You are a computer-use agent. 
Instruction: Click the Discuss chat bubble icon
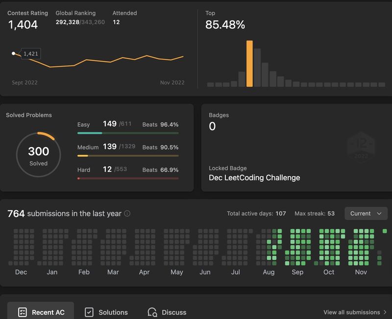(152, 312)
